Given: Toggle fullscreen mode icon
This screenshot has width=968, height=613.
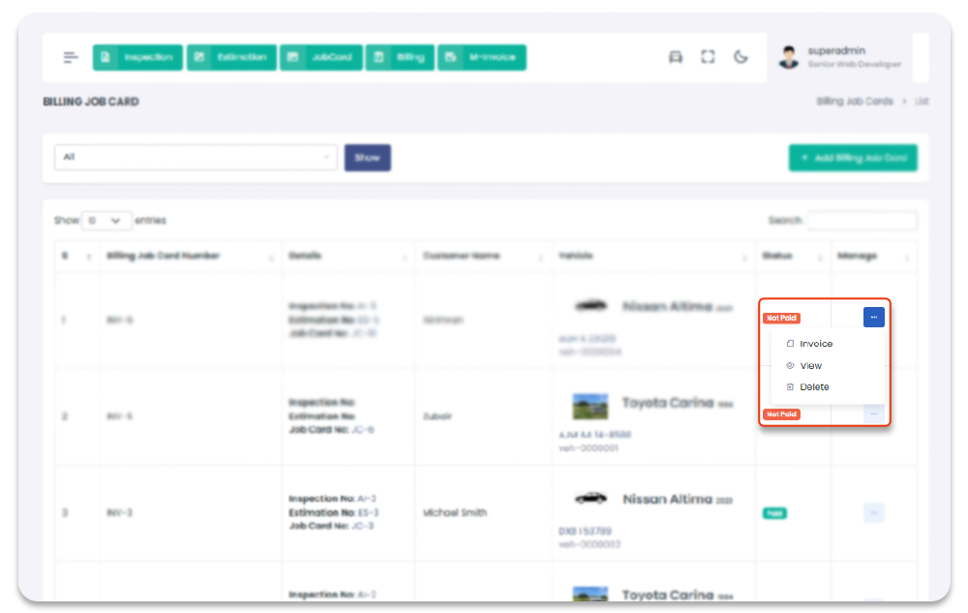Looking at the screenshot, I should tap(708, 57).
